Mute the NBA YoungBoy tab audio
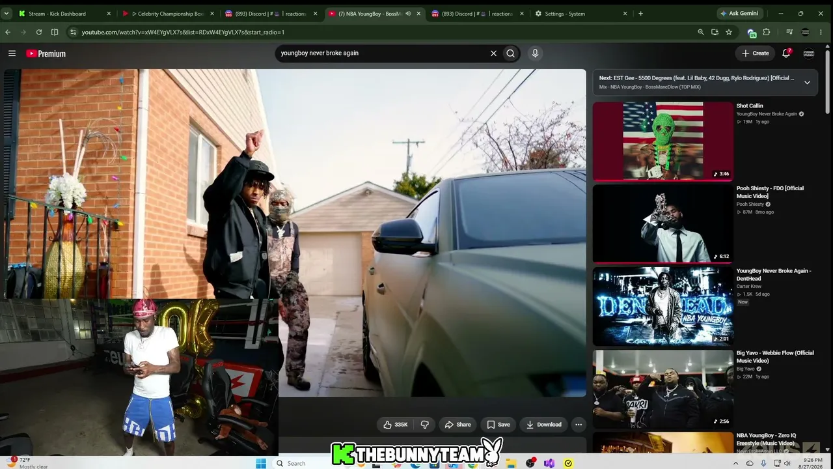The height and width of the screenshot is (469, 833). point(408,14)
